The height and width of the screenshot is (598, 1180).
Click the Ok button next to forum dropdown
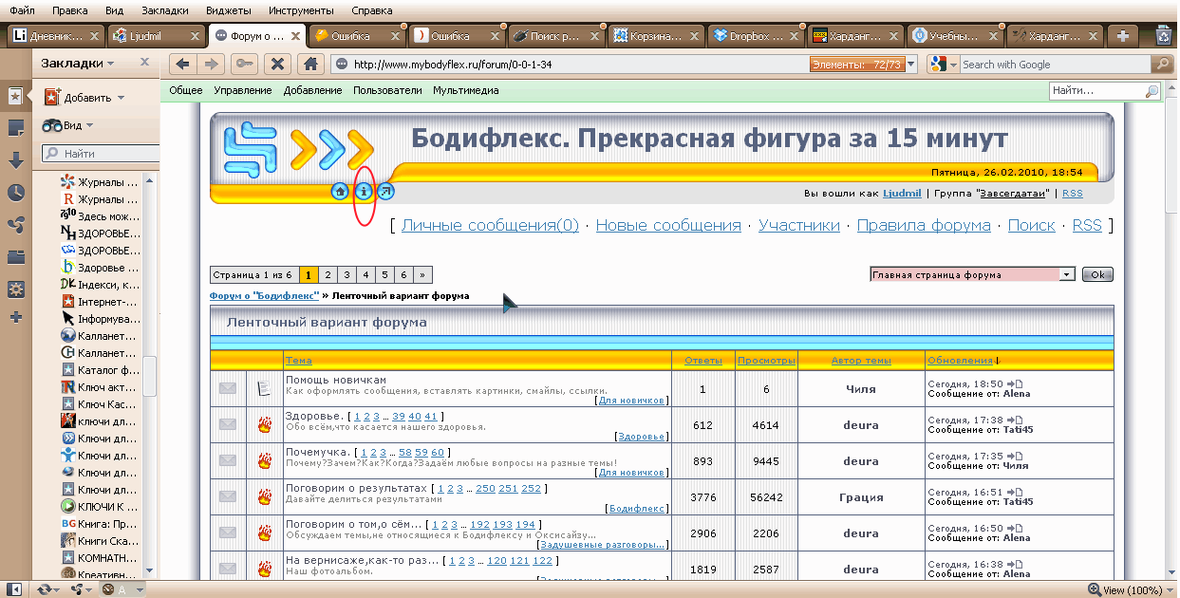coord(1097,274)
